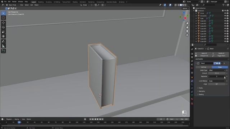Select the Measure tool
Viewport: 230px width, 129px height.
(x=3, y=46)
